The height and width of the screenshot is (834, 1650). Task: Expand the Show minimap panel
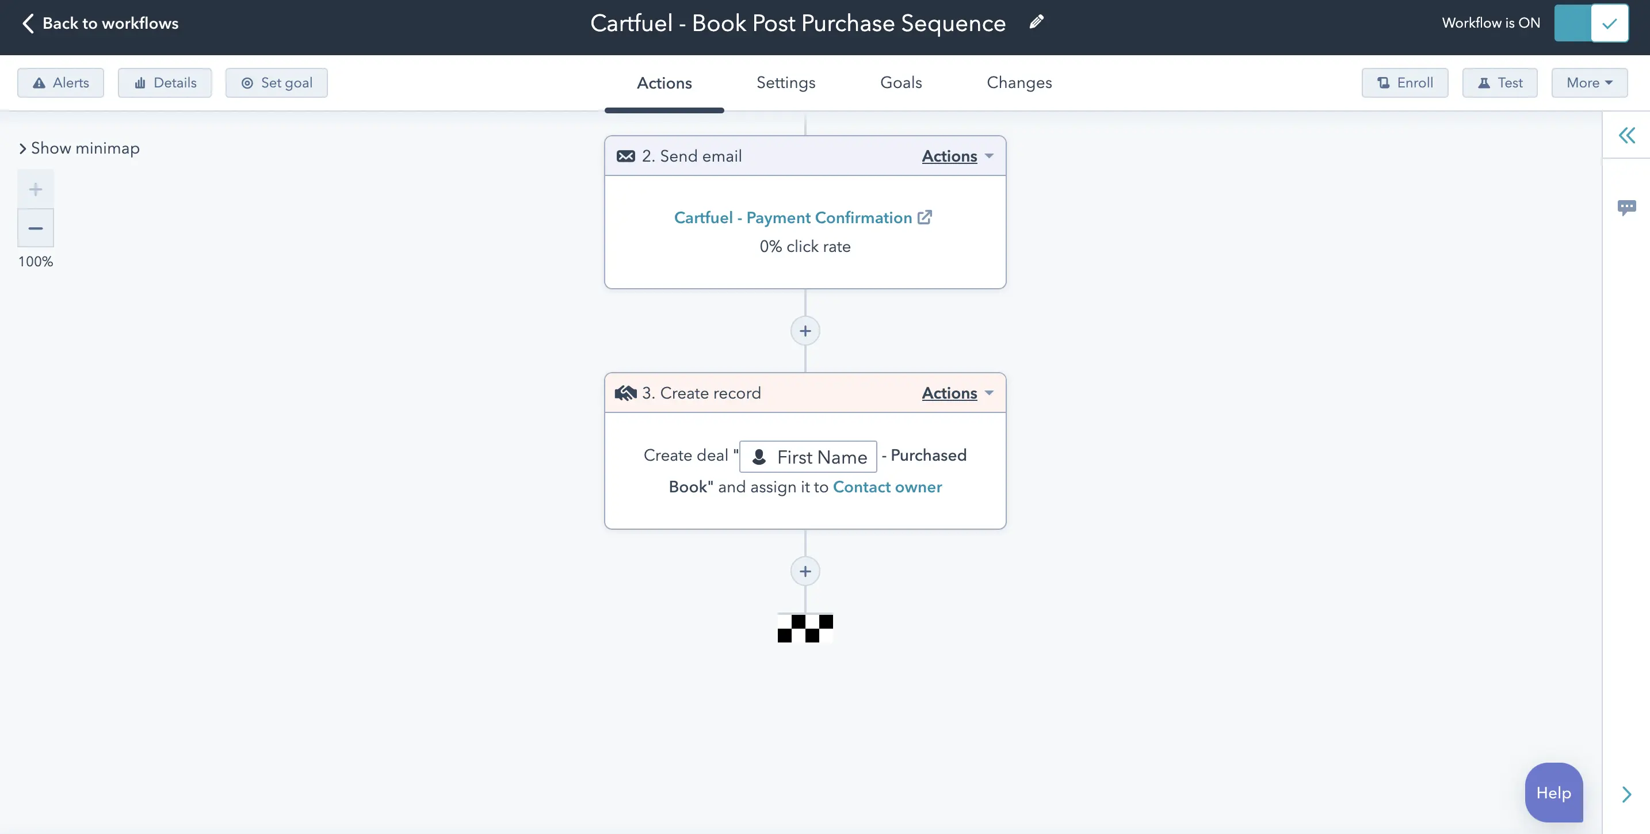[78, 147]
